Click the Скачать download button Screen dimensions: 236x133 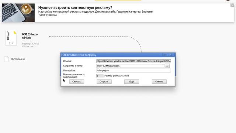[x=77, y=82]
